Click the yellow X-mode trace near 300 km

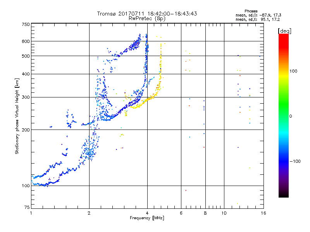click(146, 100)
